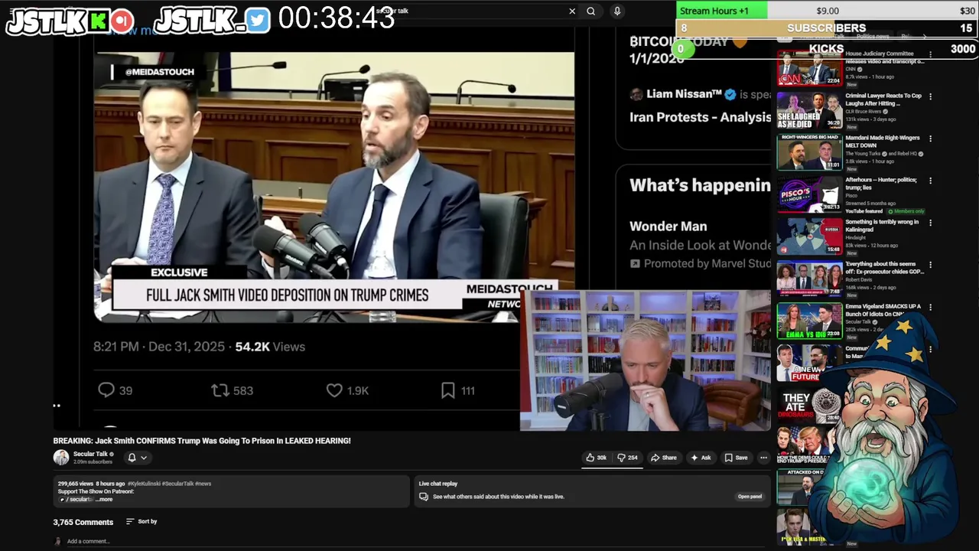The height and width of the screenshot is (551, 979).
Task: Click the '54.2K Views' tweet text
Action: (270, 347)
